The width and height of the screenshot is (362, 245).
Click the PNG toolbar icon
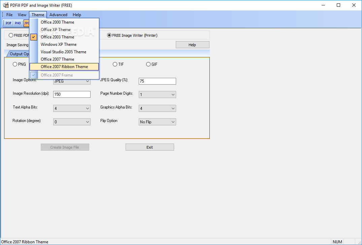(18, 23)
